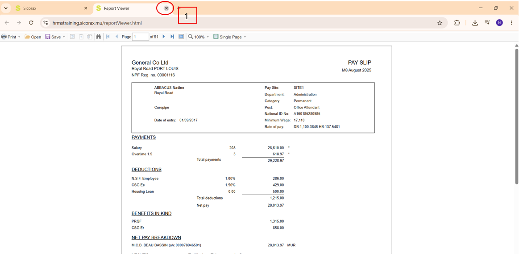Click the Minimum Wage value 17,110
This screenshot has height=258, width=519.
coord(299,120)
